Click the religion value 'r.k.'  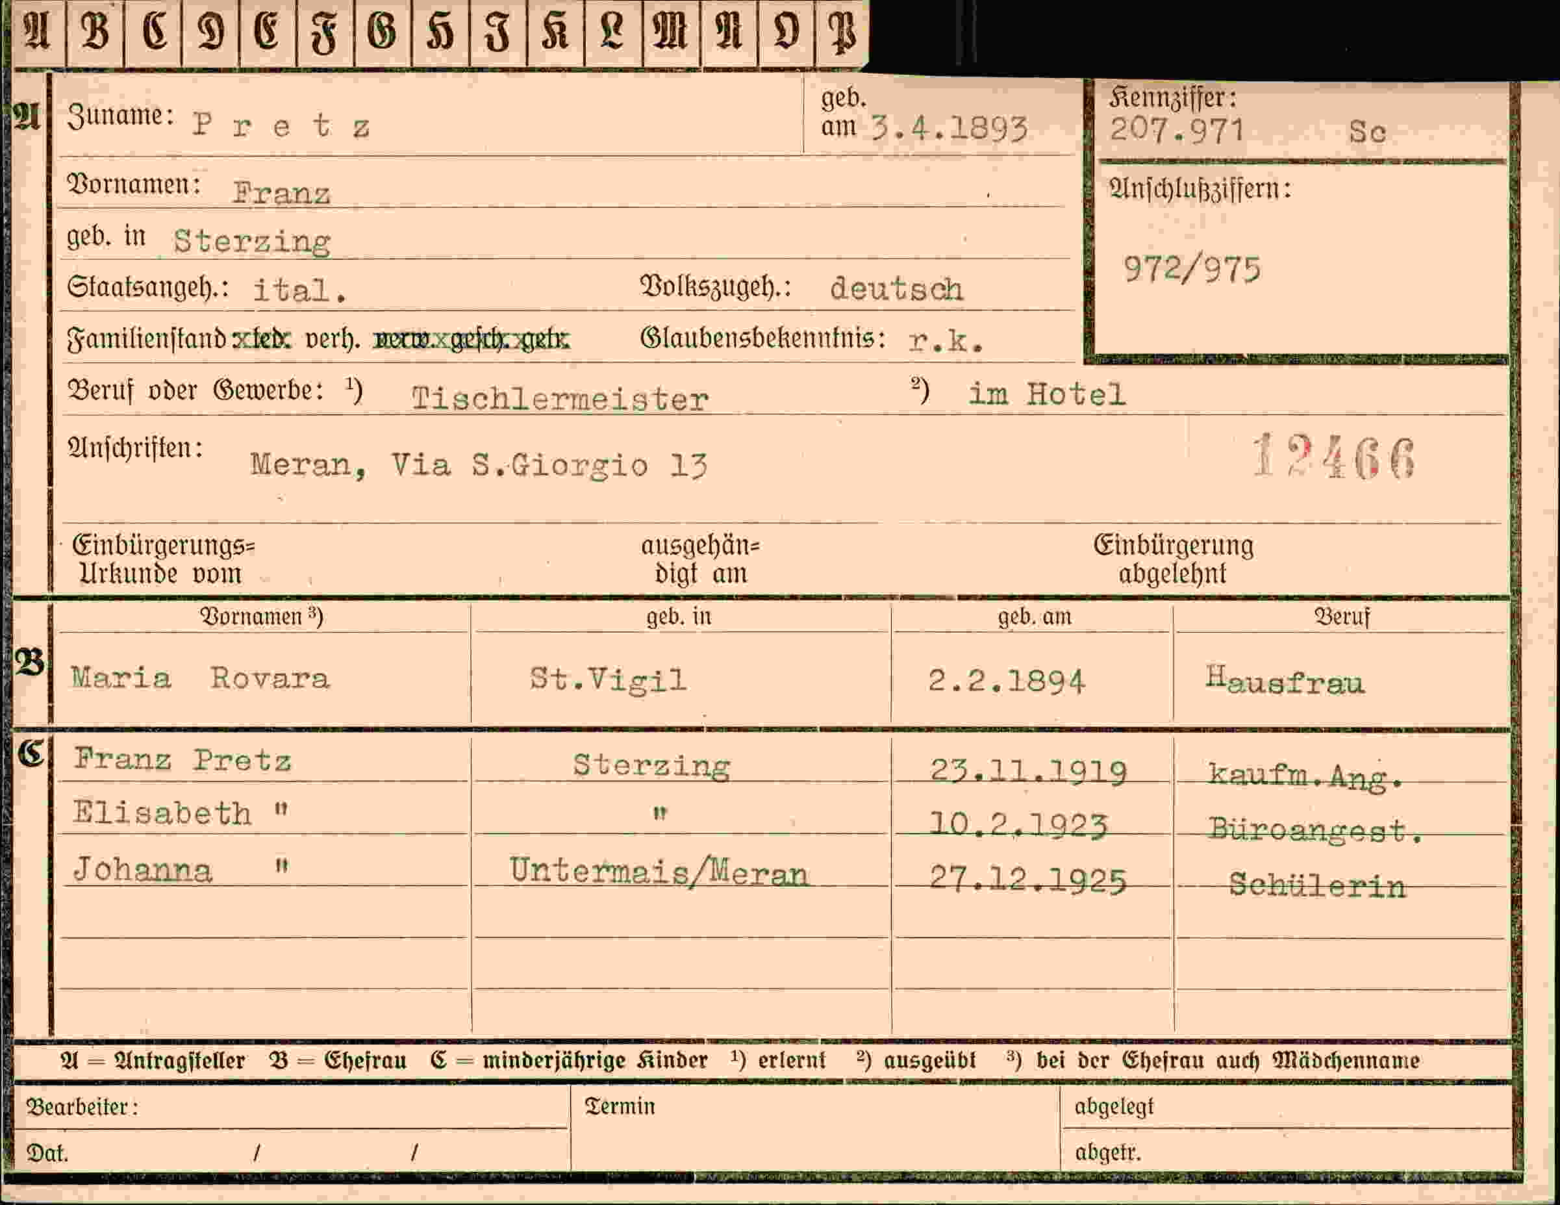(946, 342)
